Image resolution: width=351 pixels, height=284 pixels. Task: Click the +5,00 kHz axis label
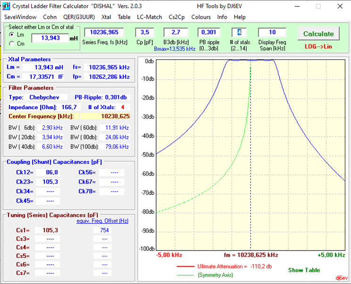pyautogui.click(x=331, y=255)
